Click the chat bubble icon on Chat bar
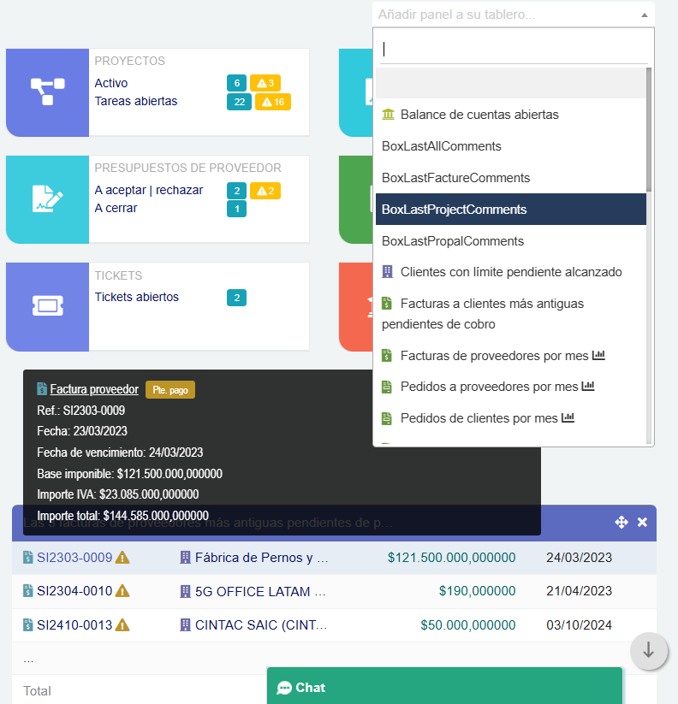The width and height of the screenshot is (678, 704). (284, 688)
